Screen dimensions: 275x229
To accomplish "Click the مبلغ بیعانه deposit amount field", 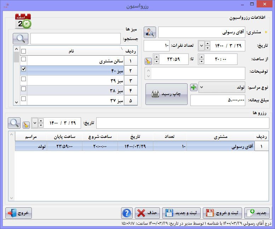I will pyautogui.click(x=218, y=100).
